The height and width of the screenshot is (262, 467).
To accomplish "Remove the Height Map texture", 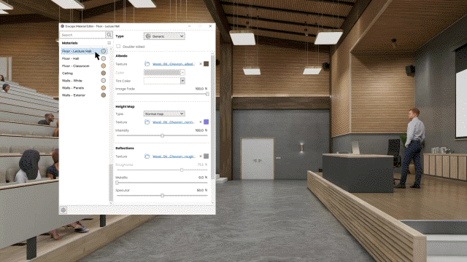I will (201, 122).
